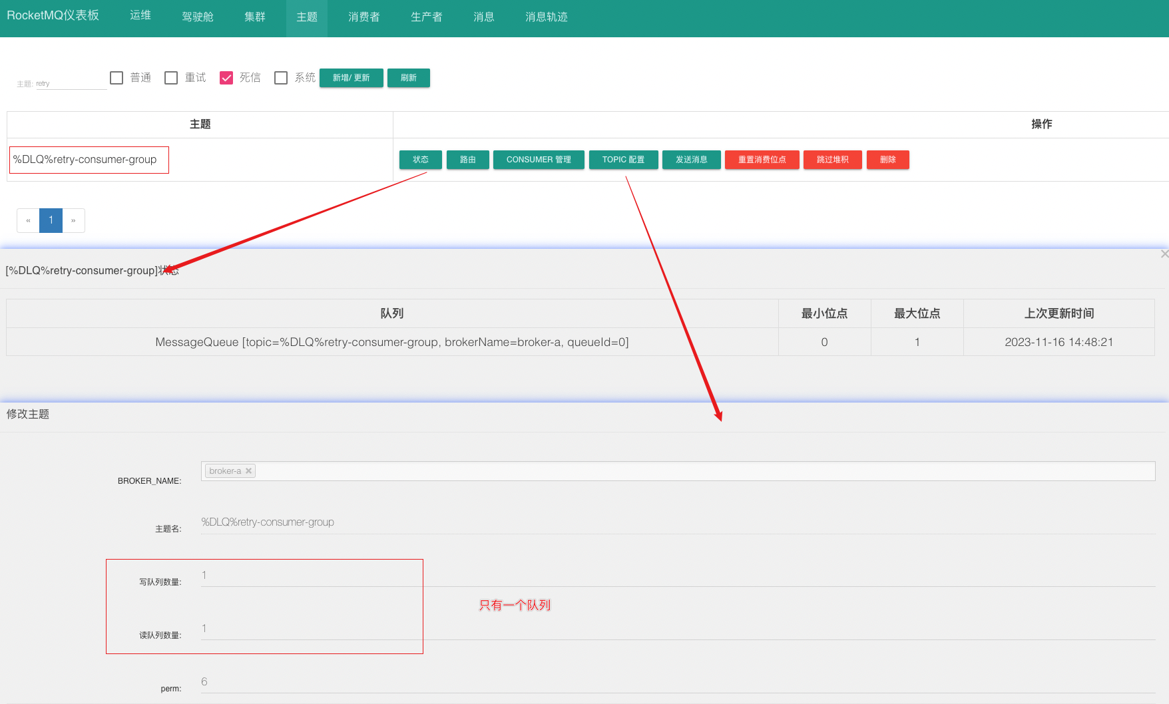Open 路由 for the DLQ topic
This screenshot has width=1169, height=704.
click(468, 160)
